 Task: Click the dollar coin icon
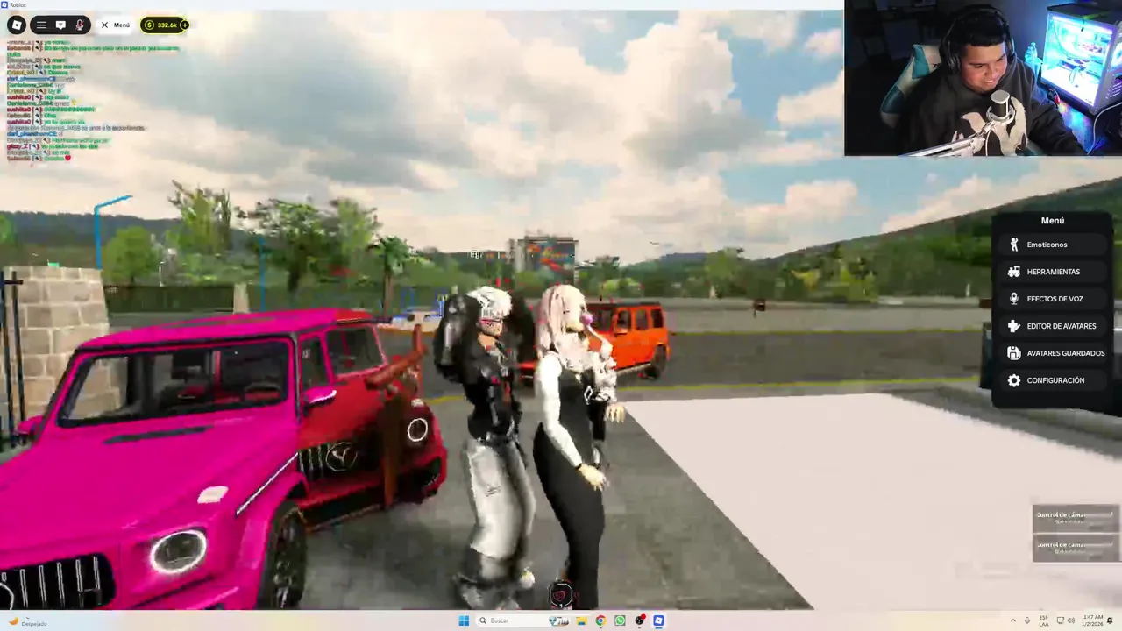(149, 25)
